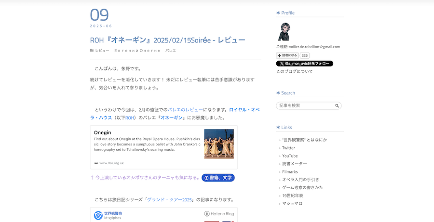Open the Filmarks link

(x=290, y=171)
